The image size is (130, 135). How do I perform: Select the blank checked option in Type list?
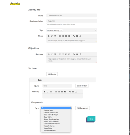tap(56, 108)
